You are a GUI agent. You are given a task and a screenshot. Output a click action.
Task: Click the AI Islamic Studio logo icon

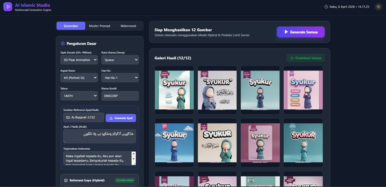[8, 7]
